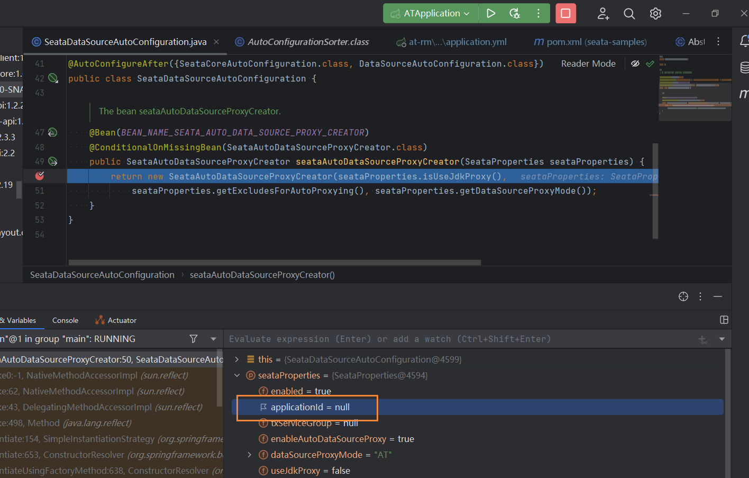Close the SeataDataSourceAutoConfiguration.java tab

216,42
